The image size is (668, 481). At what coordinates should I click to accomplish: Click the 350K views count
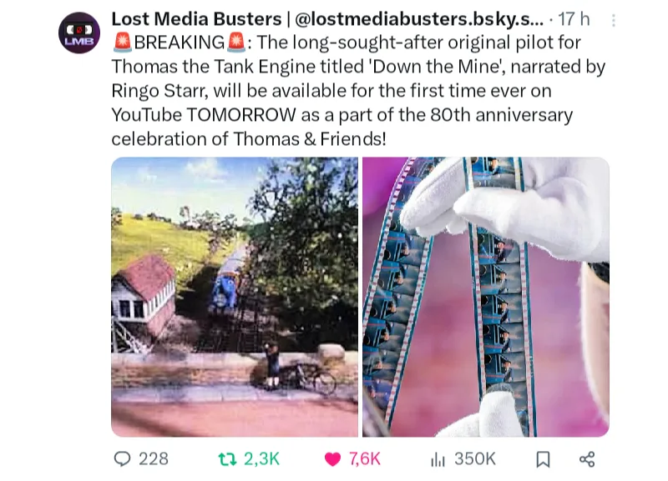475,458
